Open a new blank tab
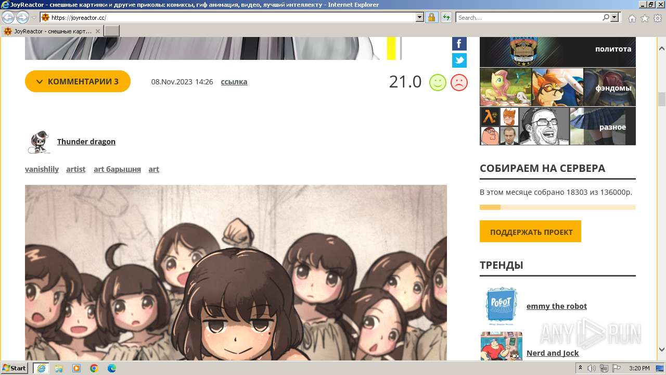The image size is (666, 375). 111,31
